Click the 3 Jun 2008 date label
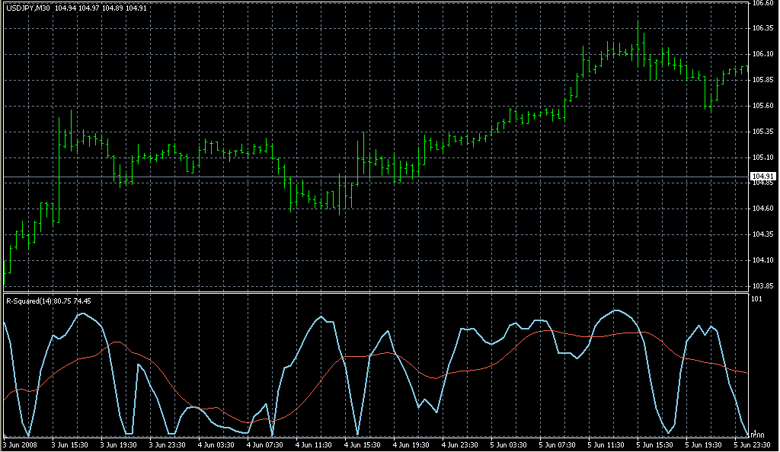780x452 pixels. [x=21, y=445]
